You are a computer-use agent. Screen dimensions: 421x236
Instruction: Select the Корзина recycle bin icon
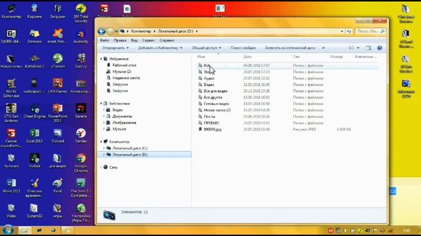(x=34, y=11)
